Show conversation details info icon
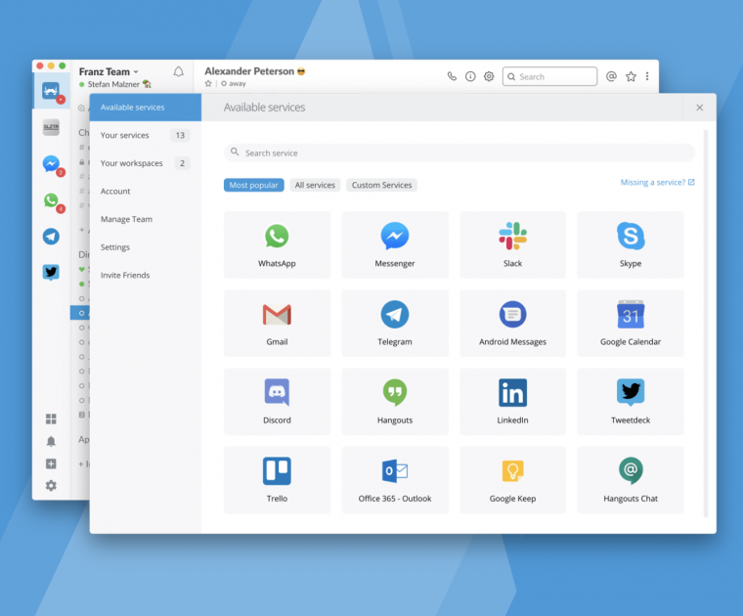The width and height of the screenshot is (743, 616). (470, 76)
